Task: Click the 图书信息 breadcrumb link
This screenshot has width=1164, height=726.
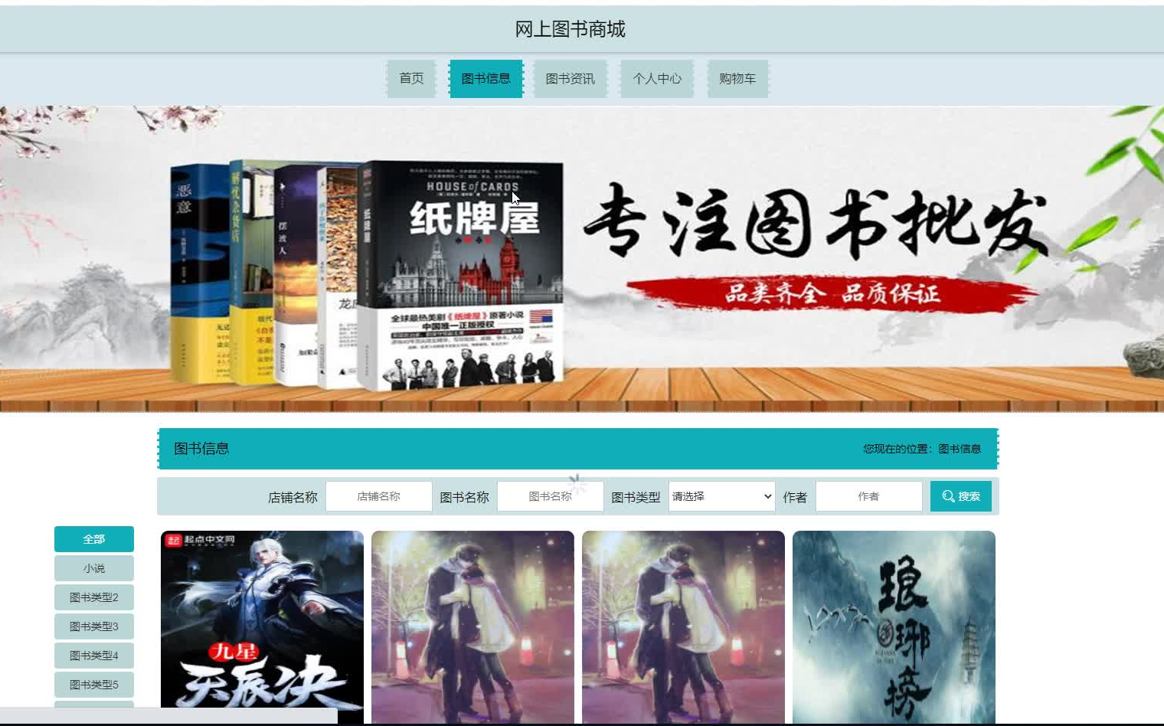Action: point(960,449)
